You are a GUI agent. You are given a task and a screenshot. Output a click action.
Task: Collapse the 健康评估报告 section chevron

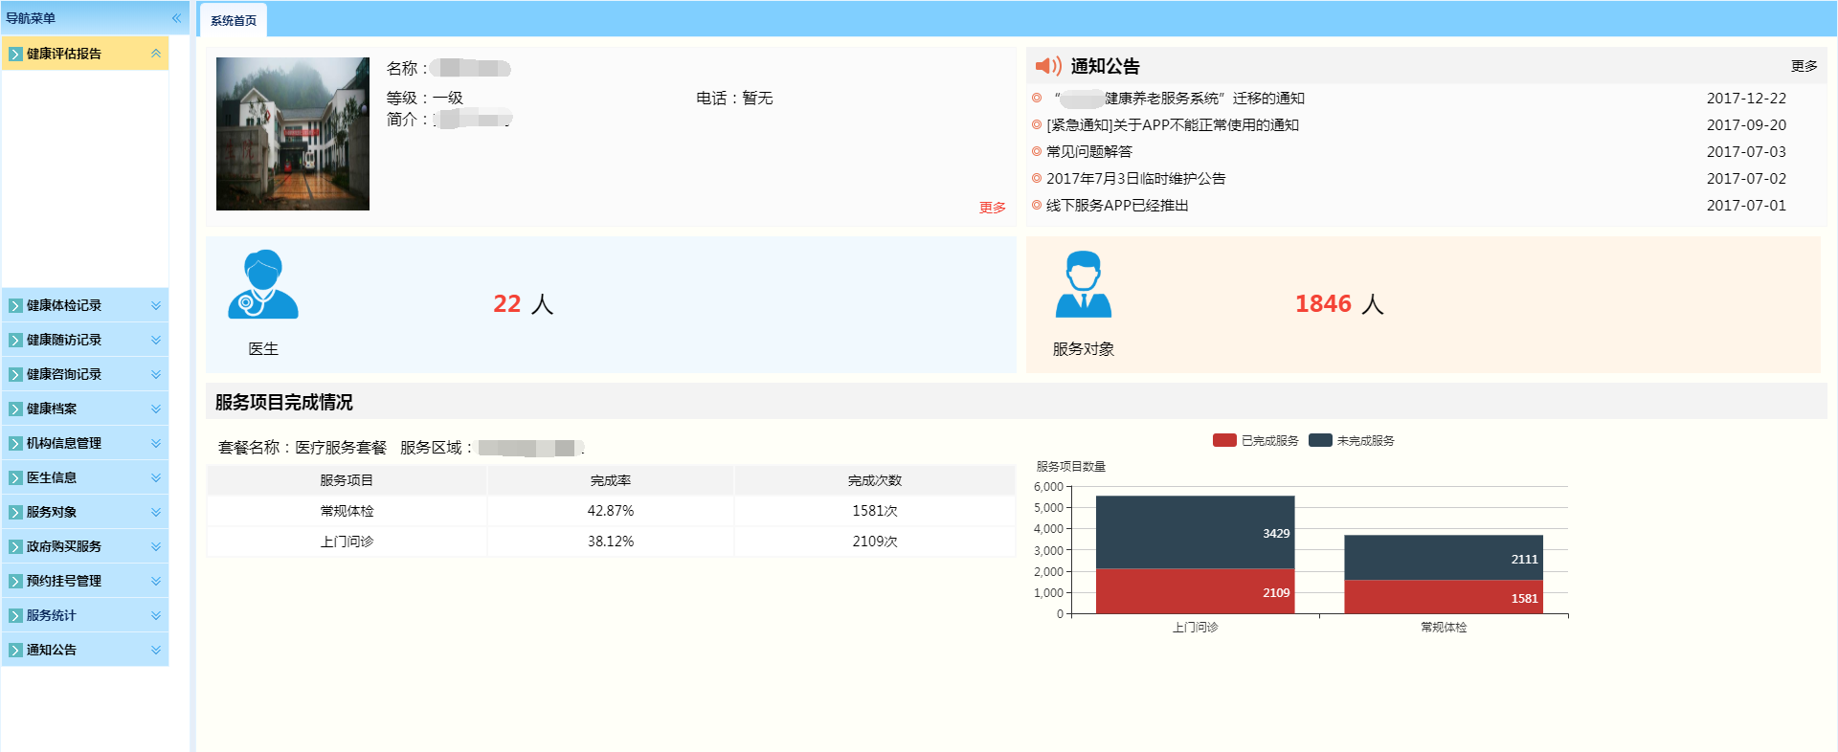point(156,54)
